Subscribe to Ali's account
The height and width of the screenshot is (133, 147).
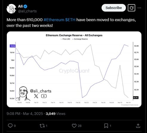(114, 8)
